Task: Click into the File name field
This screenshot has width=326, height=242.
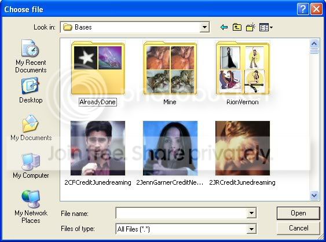Action: [x=181, y=213]
